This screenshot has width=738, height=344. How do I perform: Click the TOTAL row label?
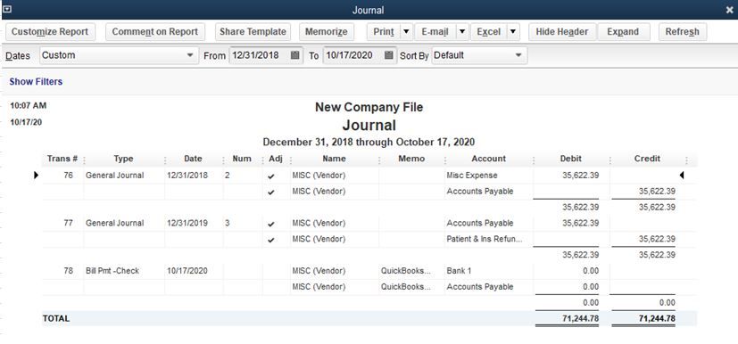pos(56,319)
